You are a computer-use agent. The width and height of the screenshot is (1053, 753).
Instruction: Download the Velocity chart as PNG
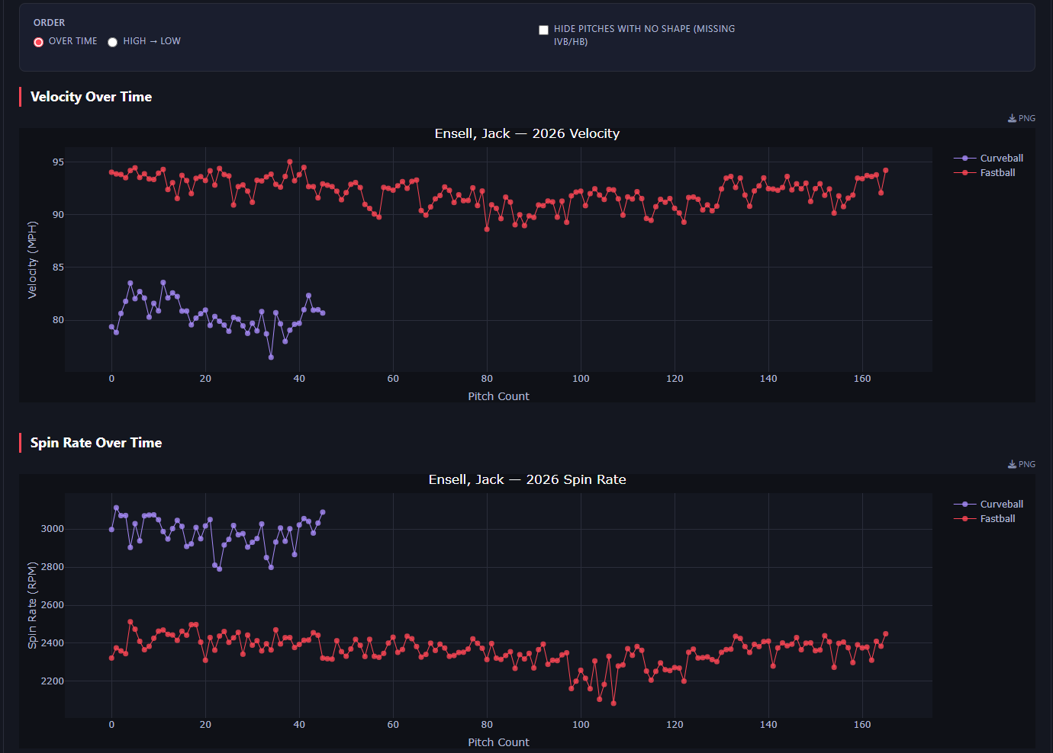pyautogui.click(x=1022, y=118)
